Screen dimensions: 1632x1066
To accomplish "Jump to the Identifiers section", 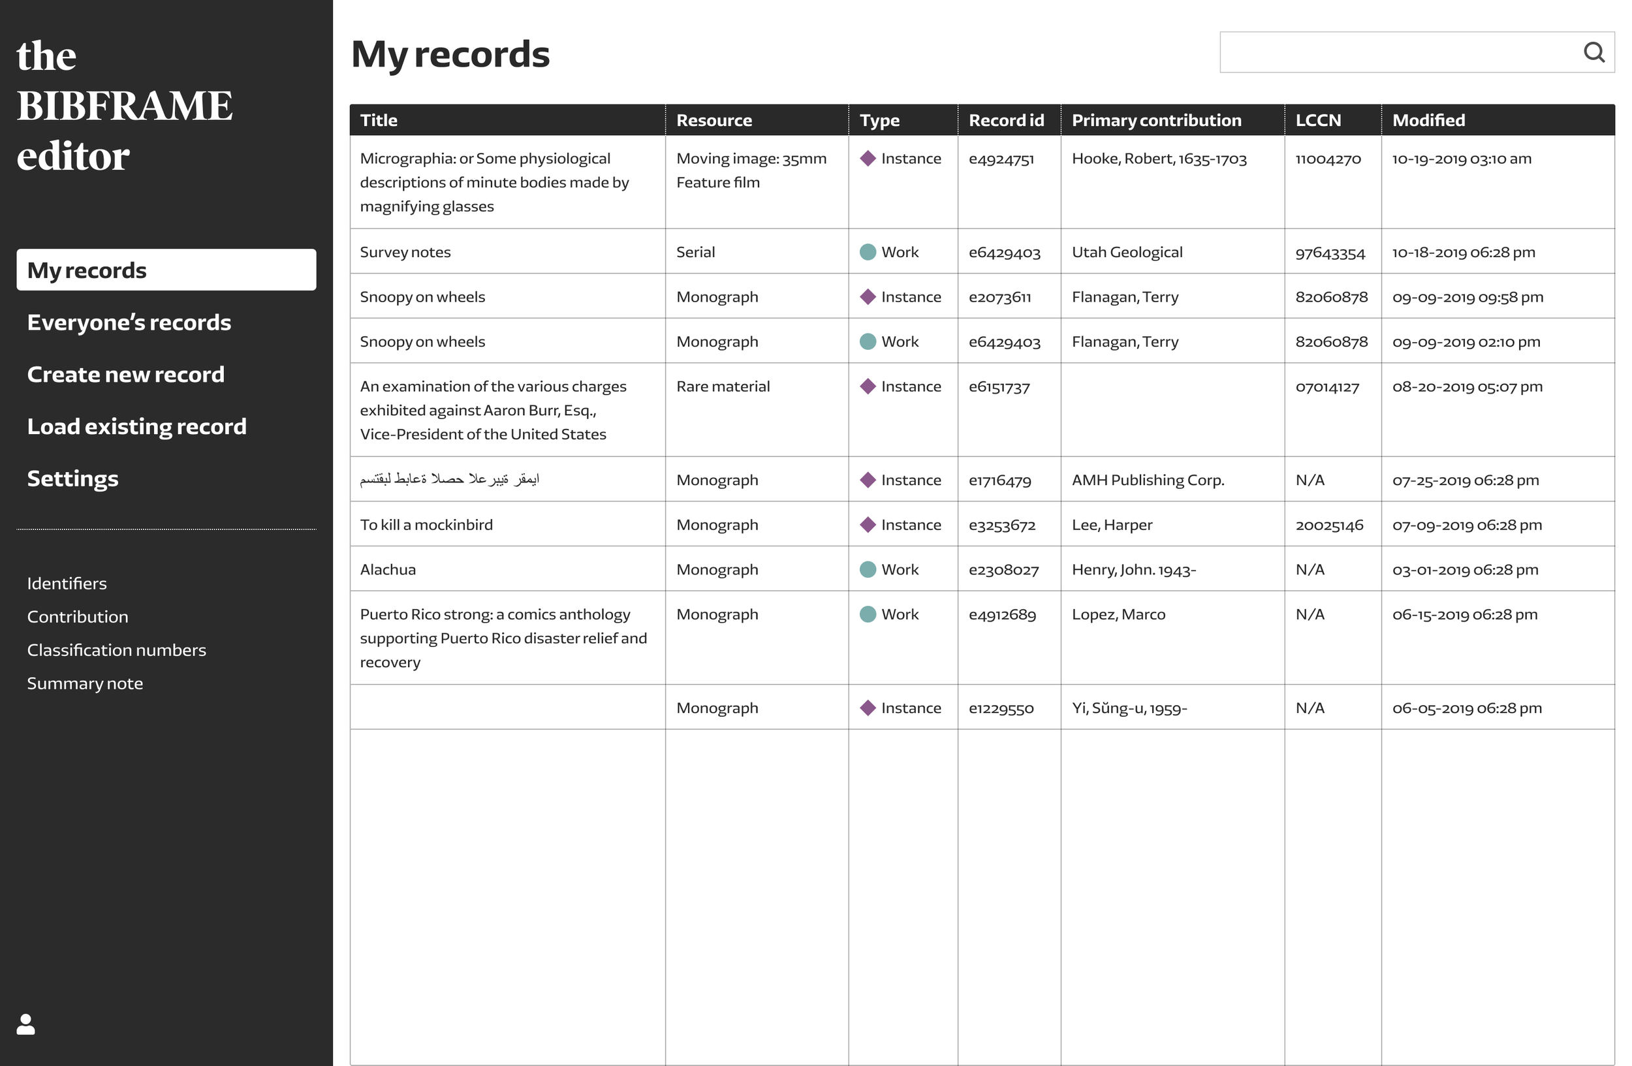I will click(x=67, y=584).
